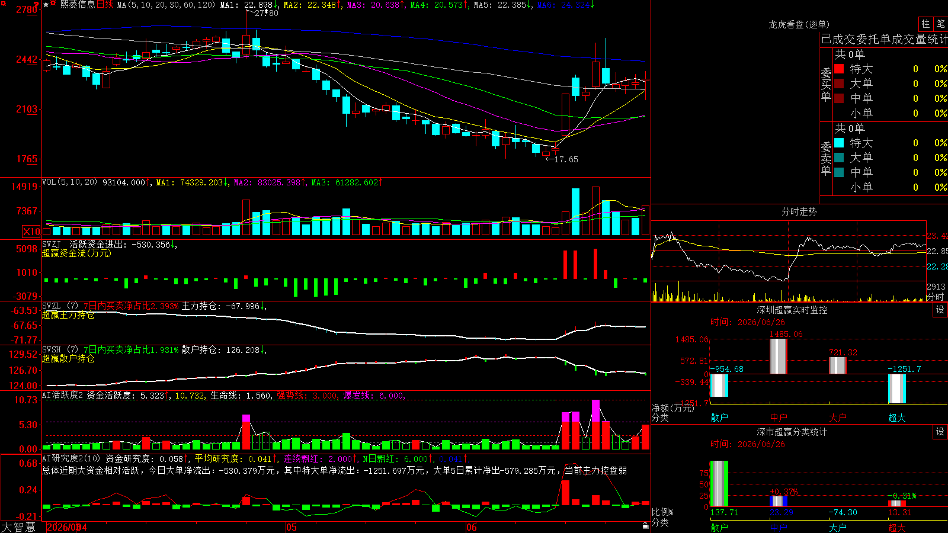Screen dimensions: 948x533
Task: Click the 深圳超赢实时监控 panel title
Action: (792, 310)
